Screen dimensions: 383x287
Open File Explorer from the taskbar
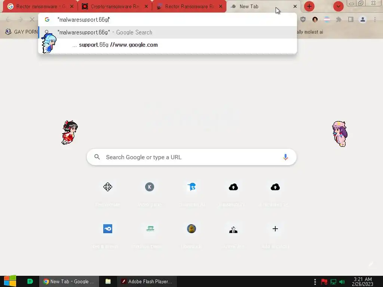tap(108, 281)
